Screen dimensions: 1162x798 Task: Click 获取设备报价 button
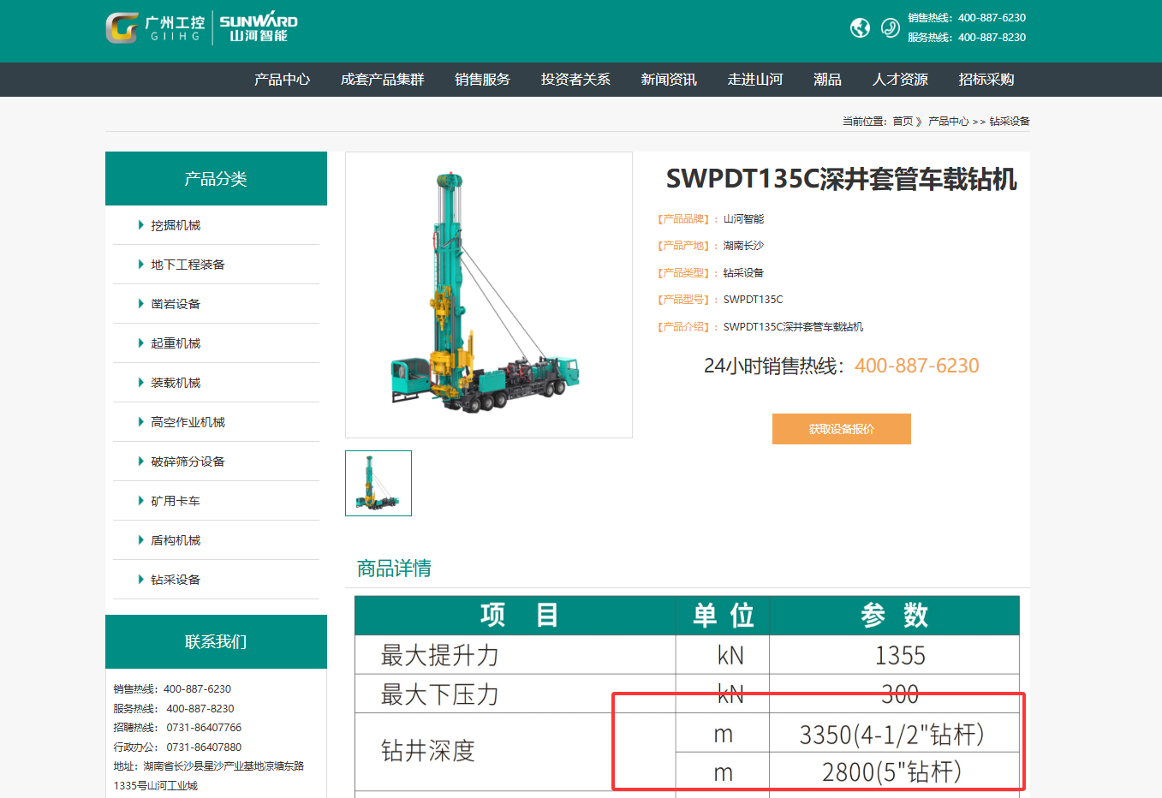coord(842,429)
